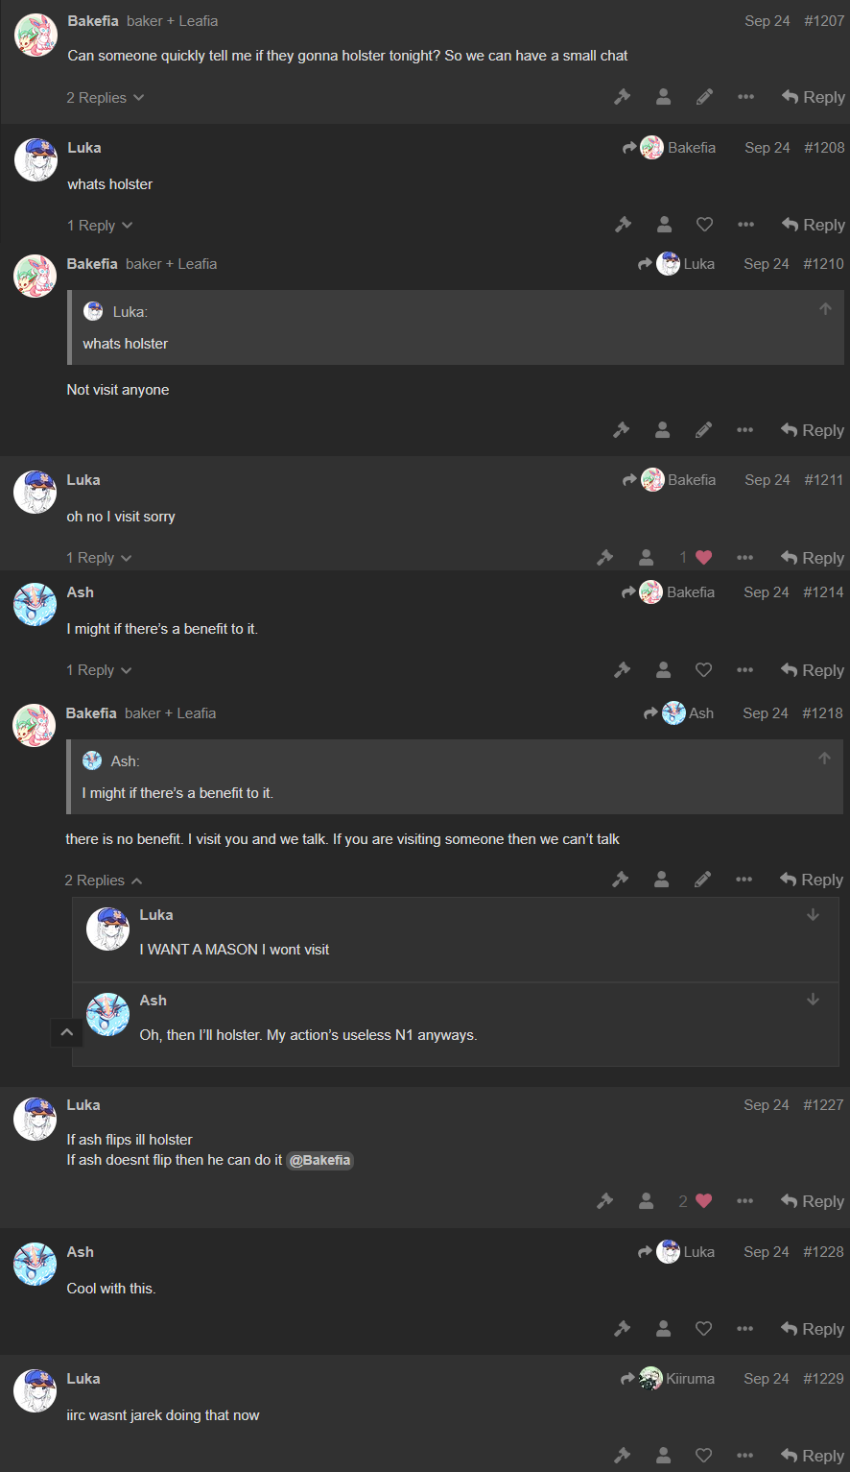Click the person icon on post #1208
850x1472 pixels.
(x=664, y=225)
